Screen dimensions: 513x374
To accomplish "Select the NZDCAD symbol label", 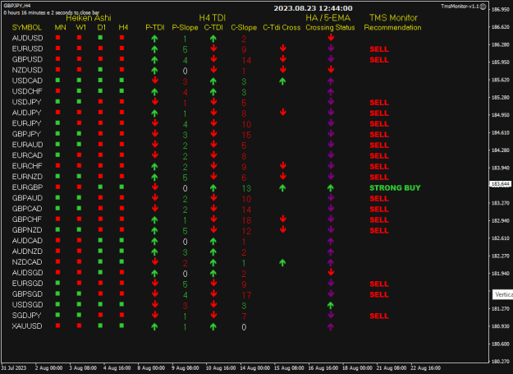I will tap(27, 262).
